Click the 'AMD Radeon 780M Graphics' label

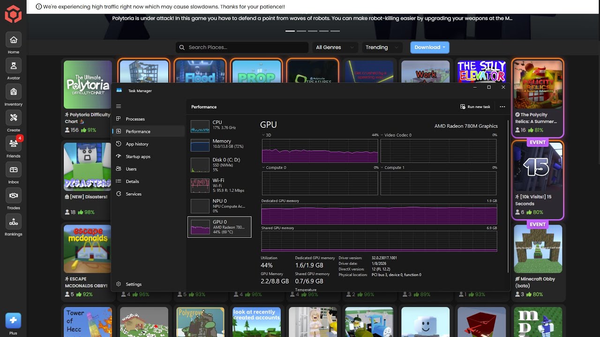tap(466, 126)
